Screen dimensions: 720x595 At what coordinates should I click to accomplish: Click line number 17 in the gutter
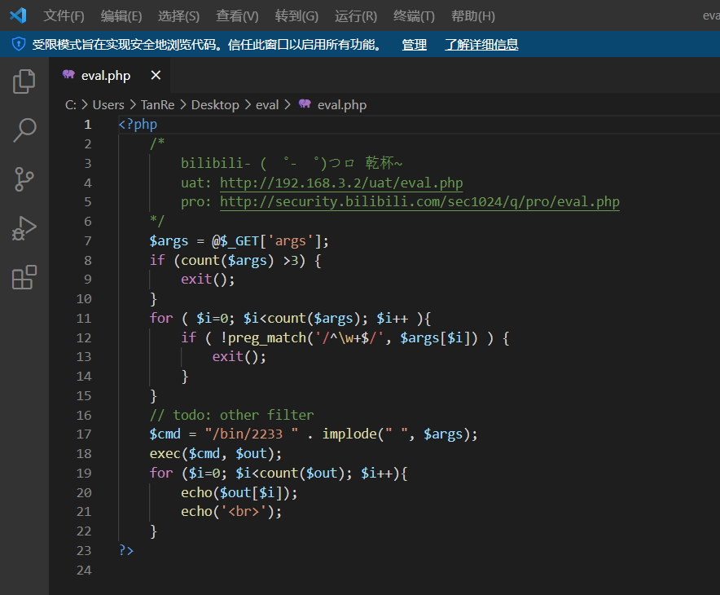click(83, 434)
